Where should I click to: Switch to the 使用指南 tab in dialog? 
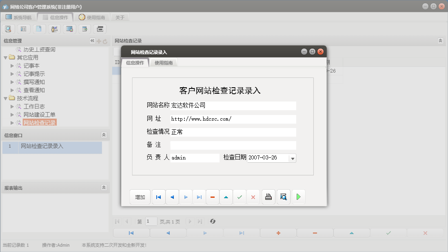tap(164, 62)
